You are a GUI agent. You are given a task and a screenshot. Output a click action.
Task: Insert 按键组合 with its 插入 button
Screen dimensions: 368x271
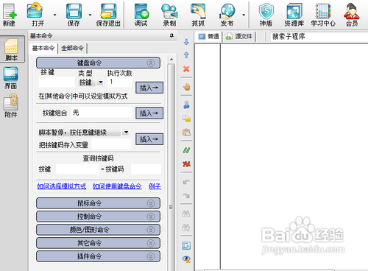click(x=149, y=113)
